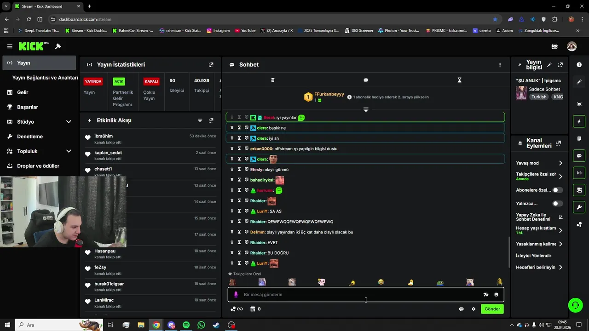This screenshot has width=589, height=331.
Task: Open Steam from the Windows taskbar
Action: coord(216,325)
